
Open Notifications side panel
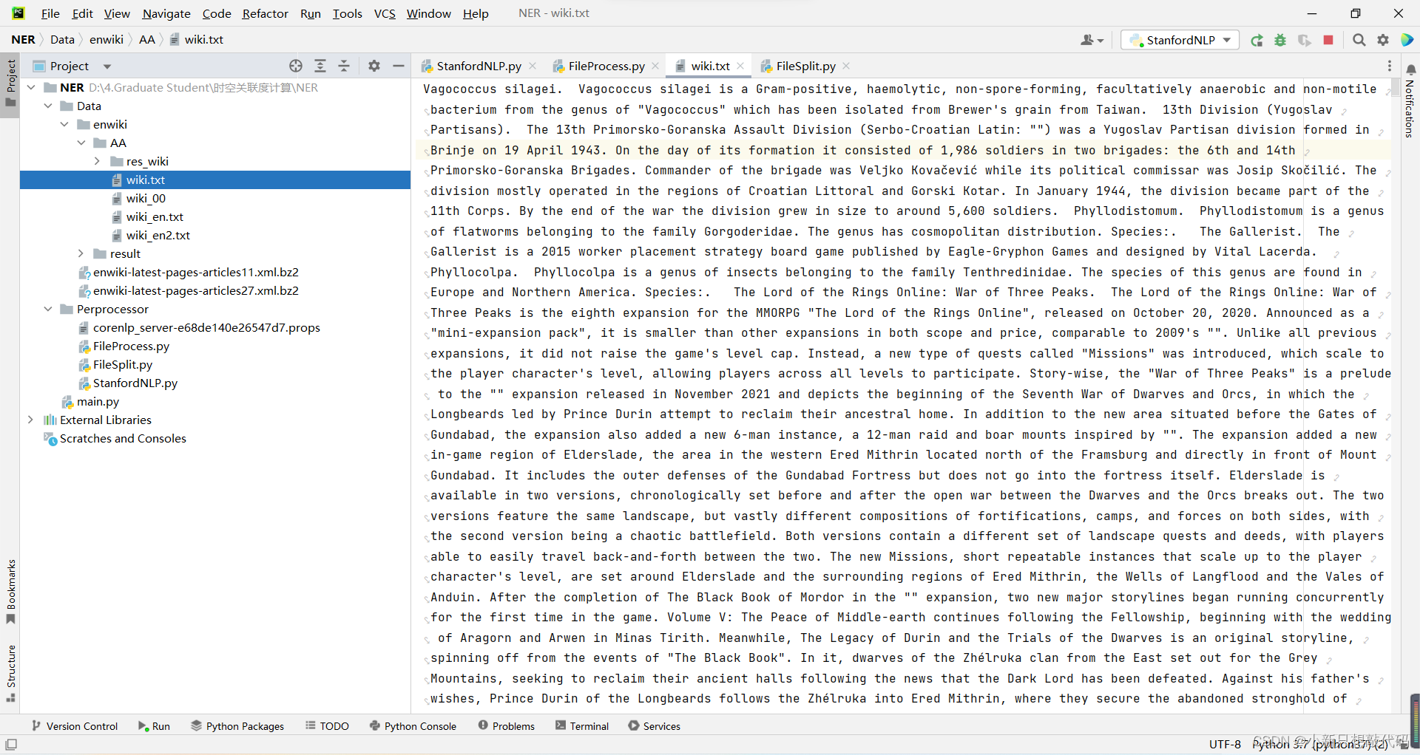pyautogui.click(x=1410, y=100)
